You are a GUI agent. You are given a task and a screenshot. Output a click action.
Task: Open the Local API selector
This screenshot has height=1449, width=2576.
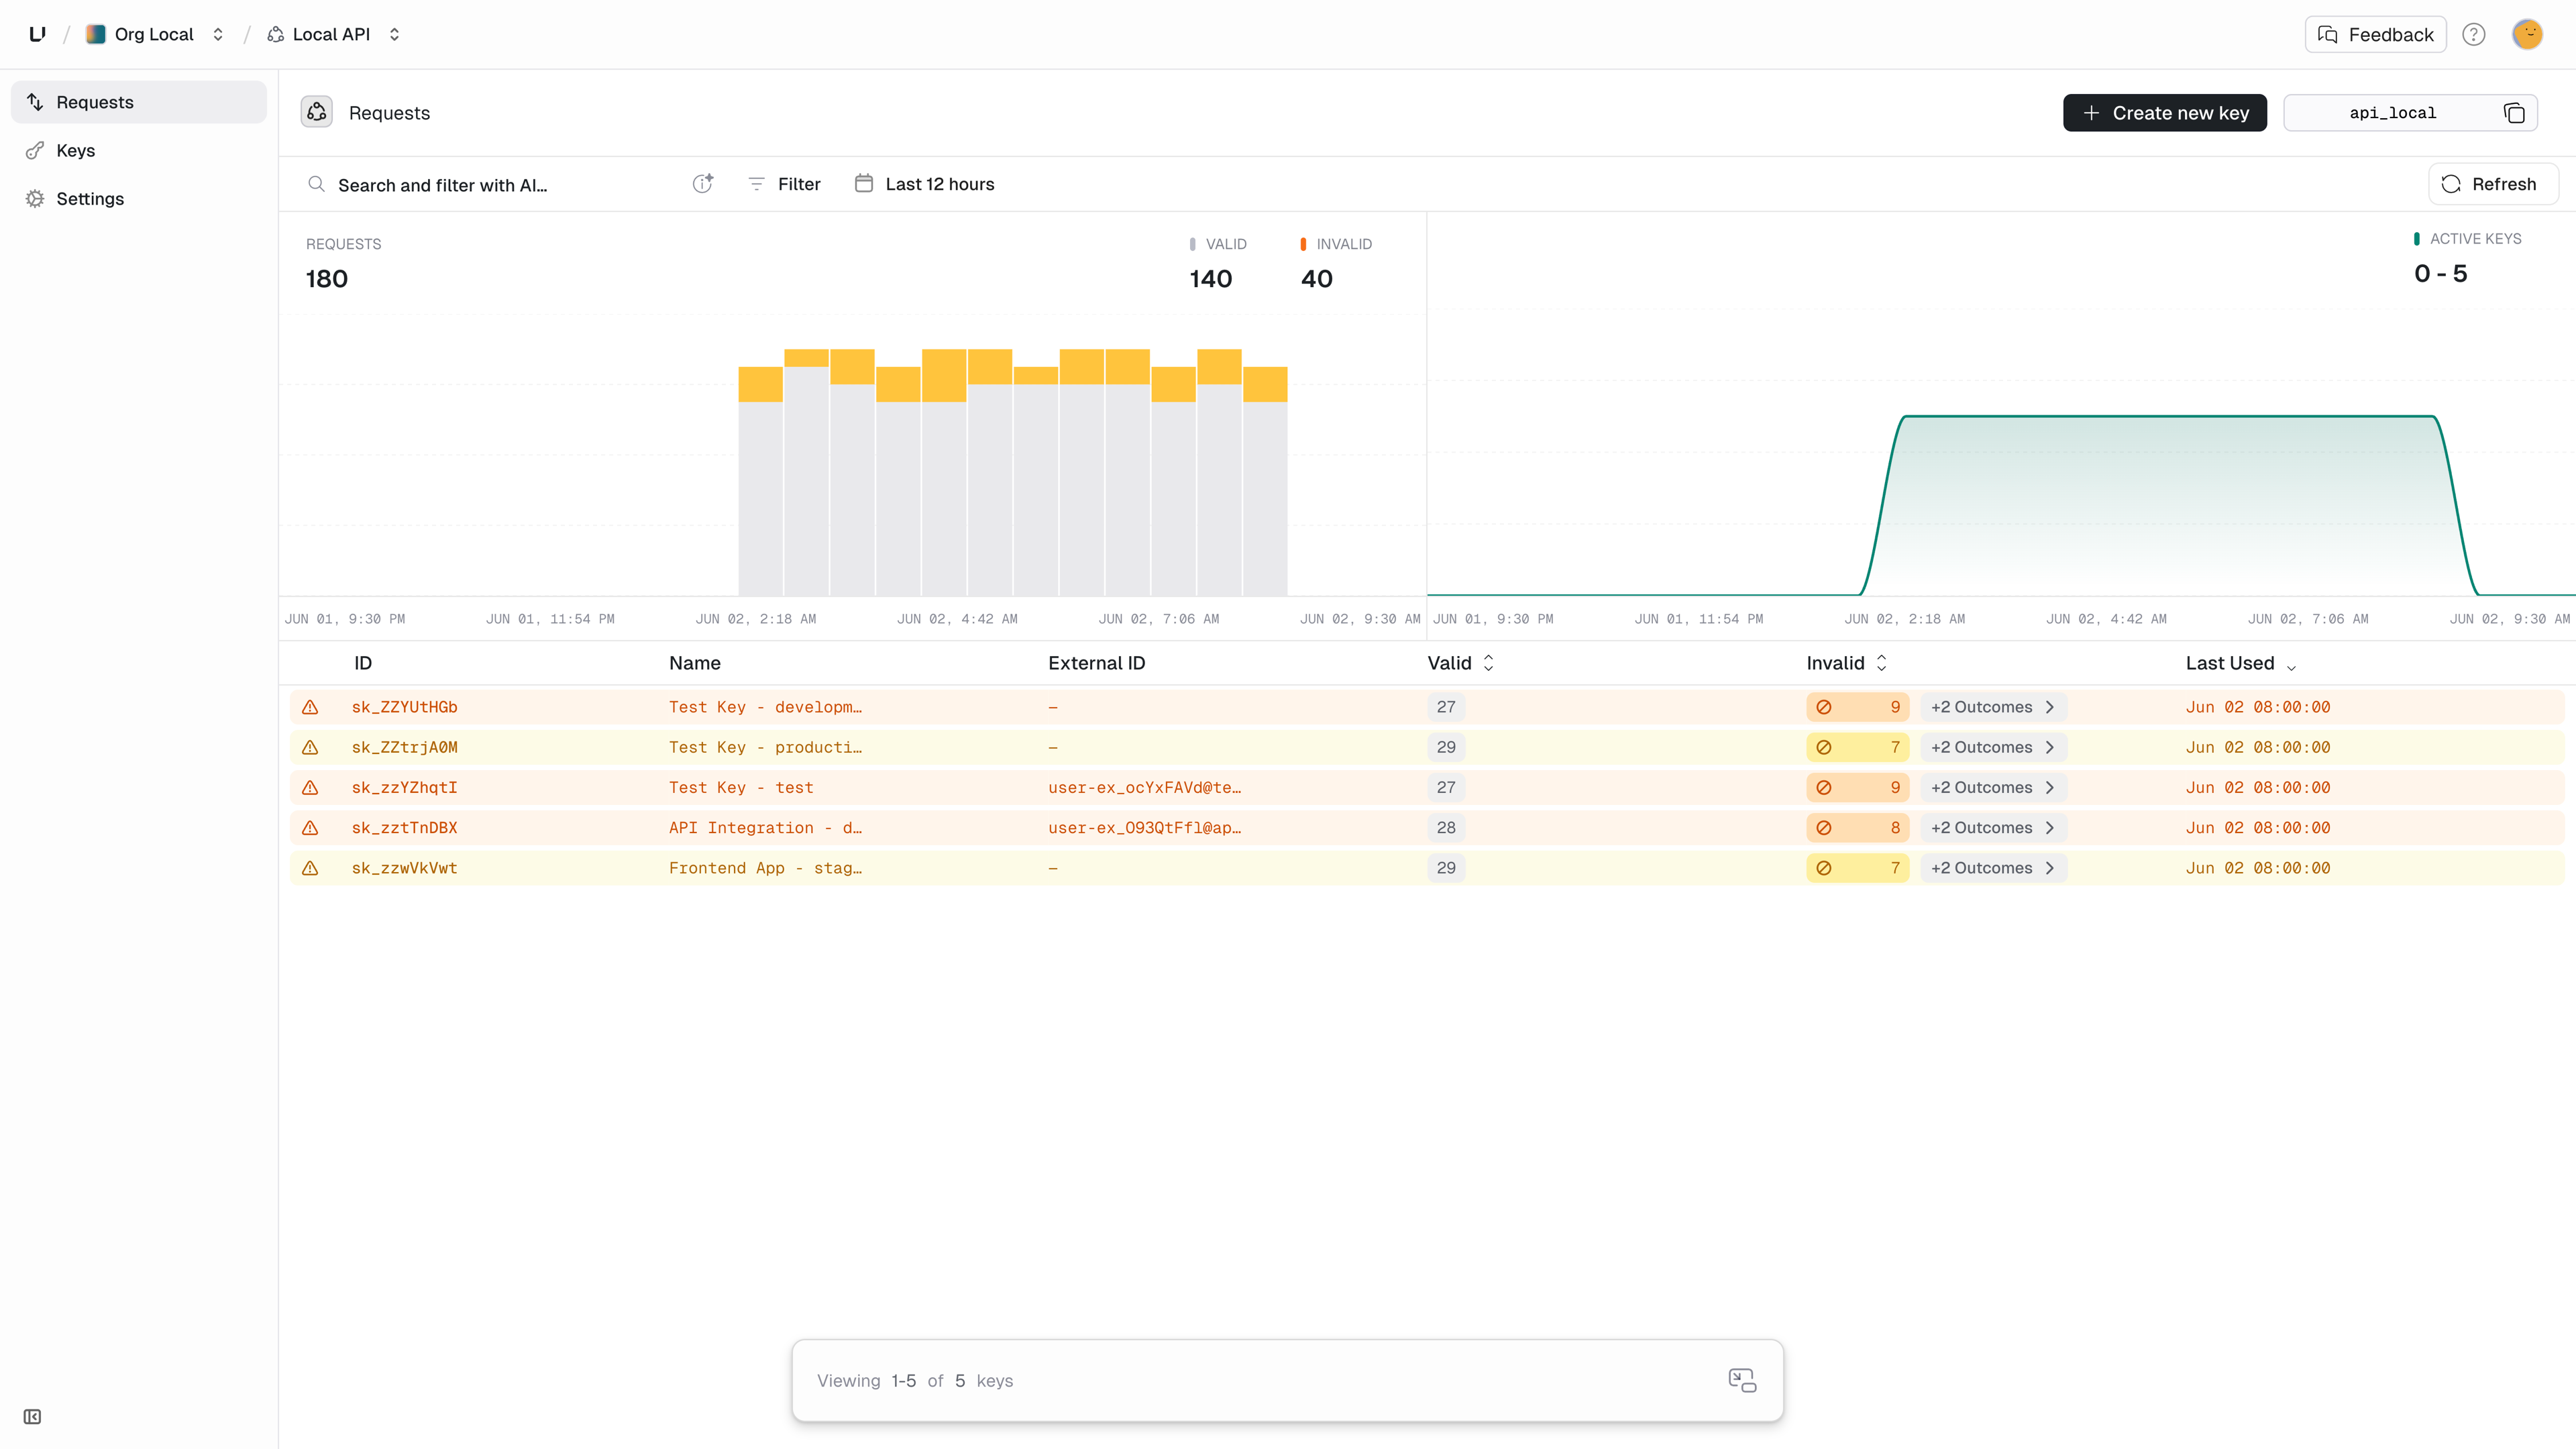(334, 34)
